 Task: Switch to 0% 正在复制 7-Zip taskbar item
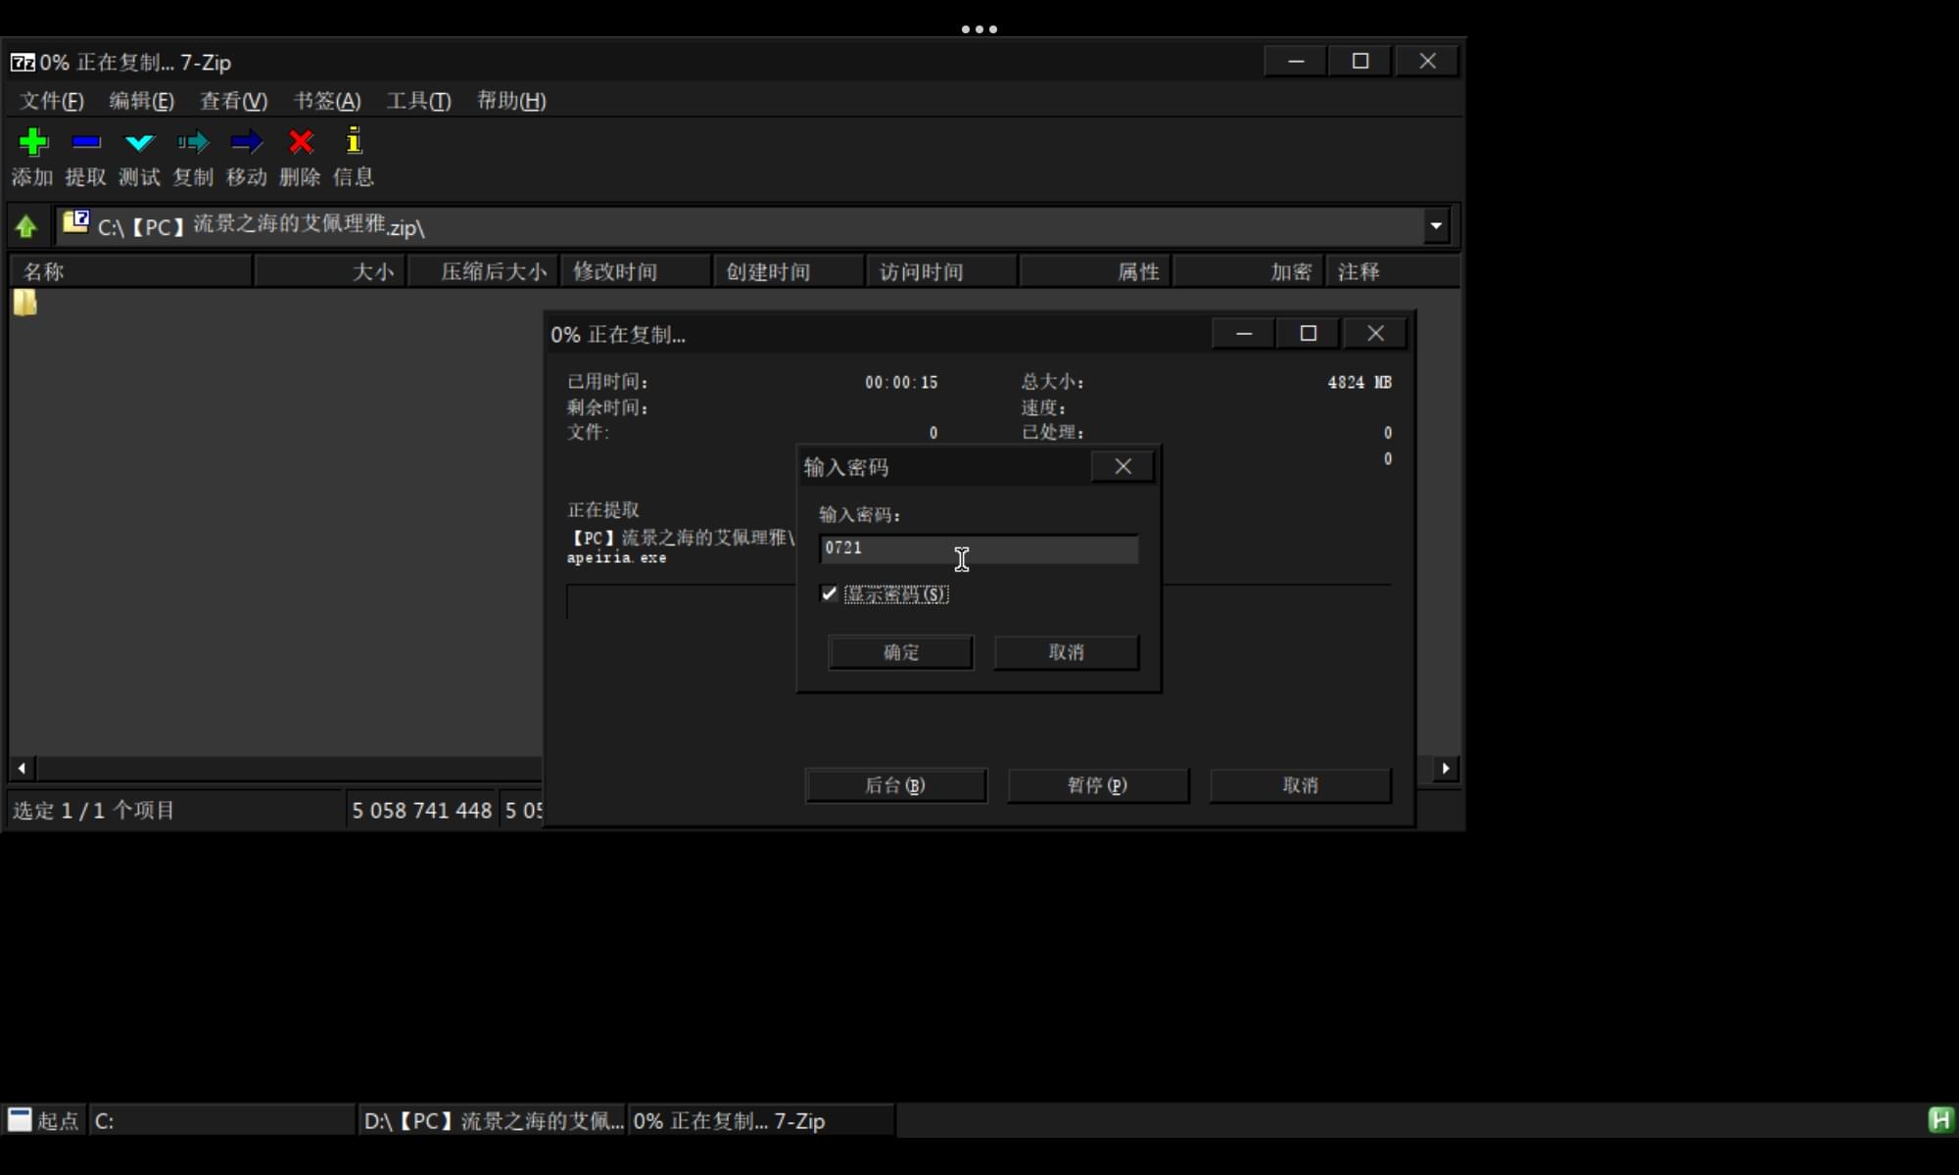pos(761,1120)
